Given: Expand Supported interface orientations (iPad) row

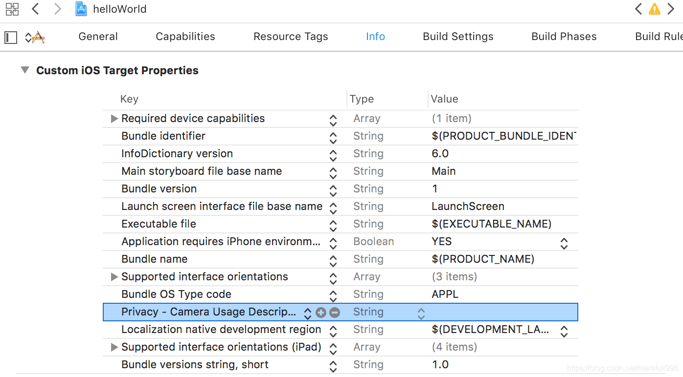Looking at the screenshot, I should point(114,347).
